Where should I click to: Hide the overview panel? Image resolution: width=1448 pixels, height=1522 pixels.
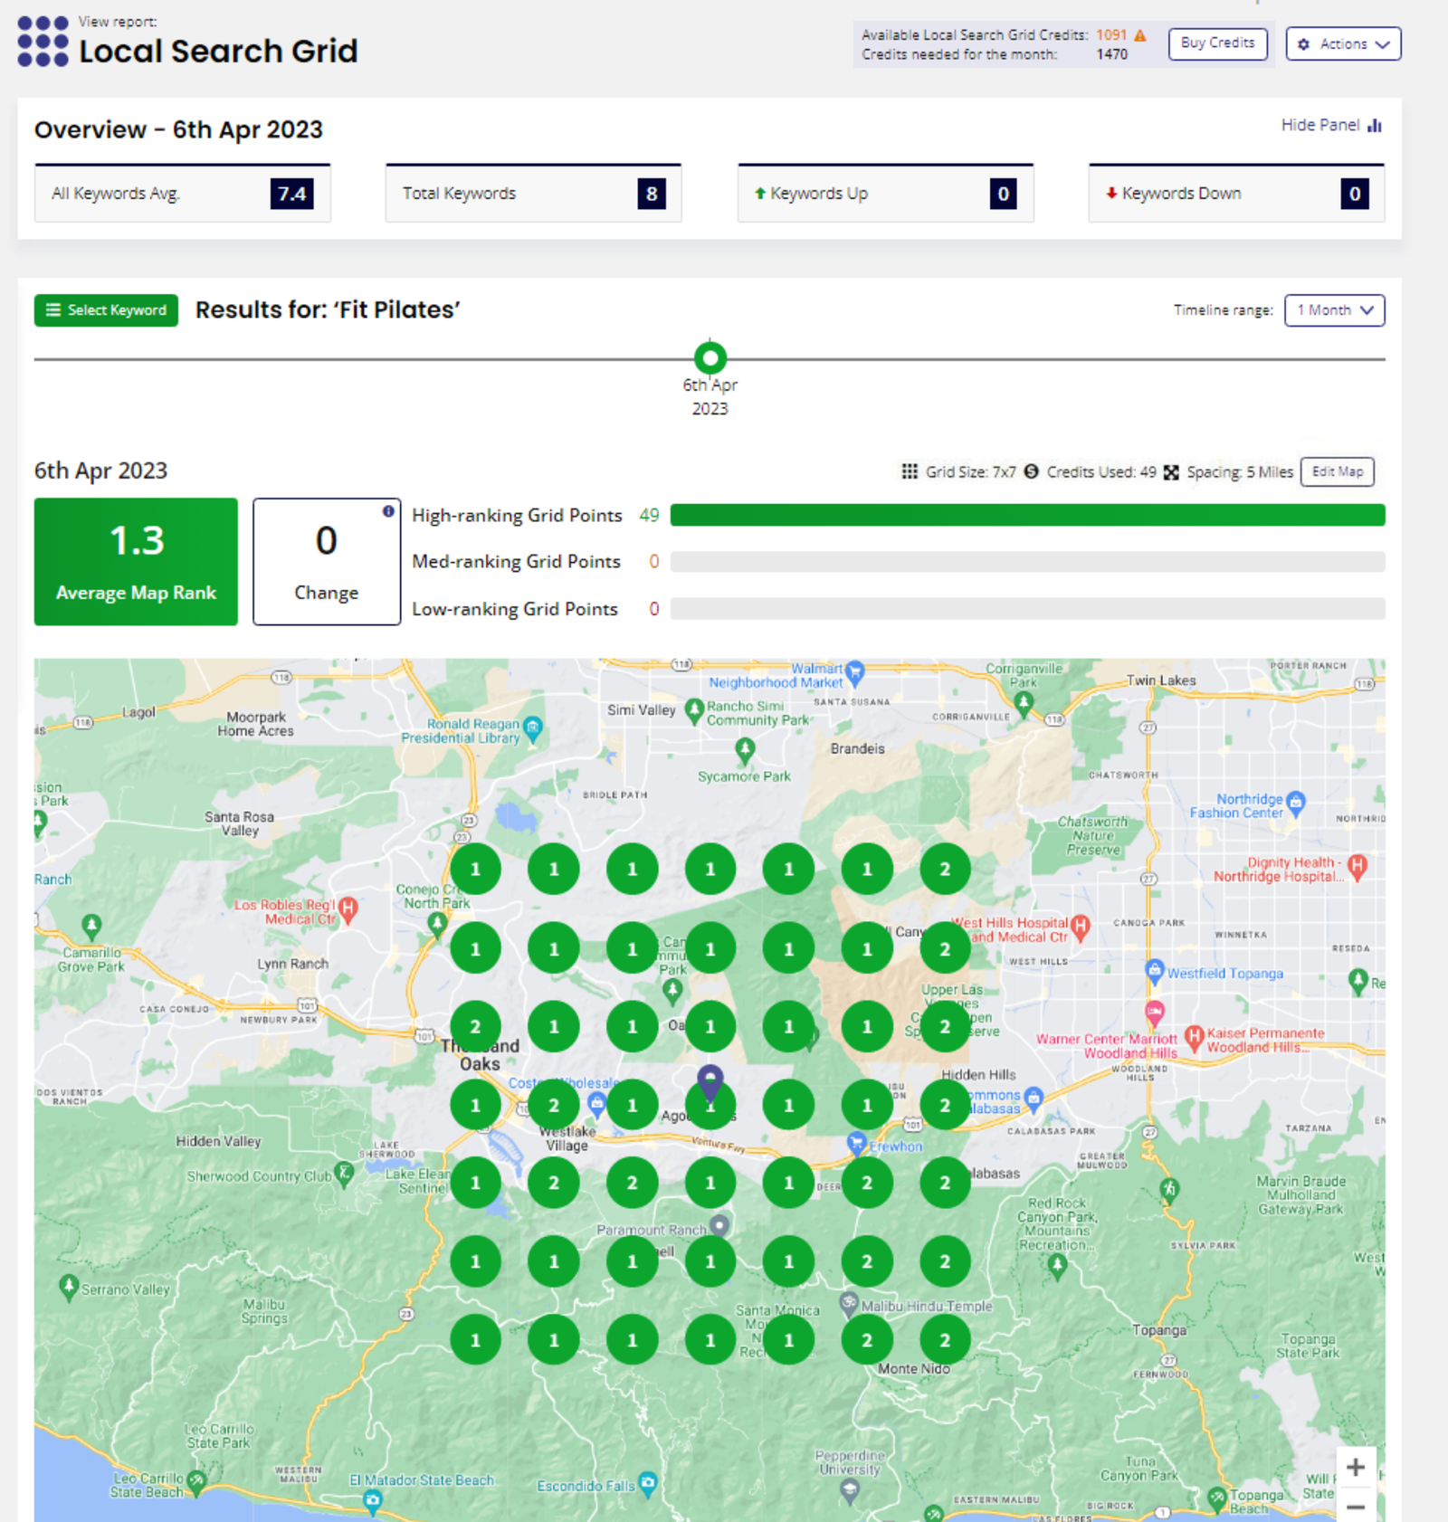[1330, 125]
